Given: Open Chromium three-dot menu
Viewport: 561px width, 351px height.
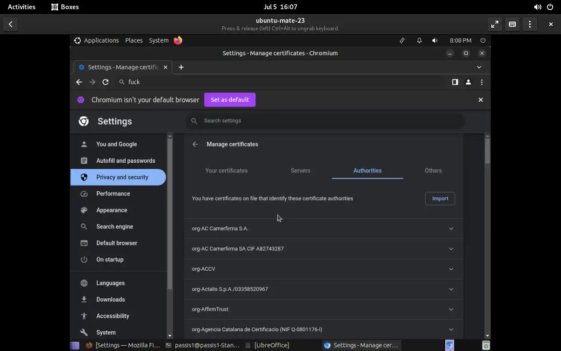Looking at the screenshot, I should (482, 82).
